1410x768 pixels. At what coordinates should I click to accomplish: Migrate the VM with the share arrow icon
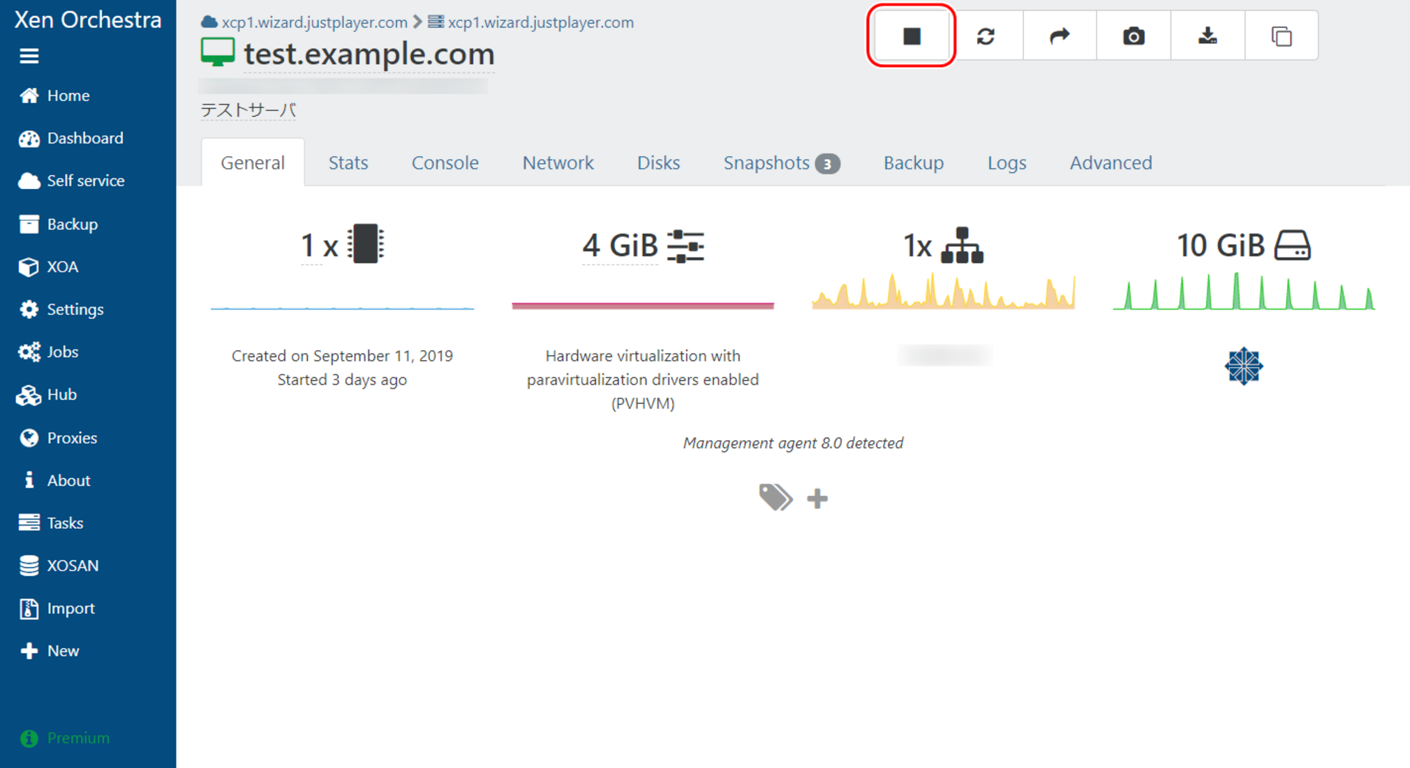coord(1060,36)
